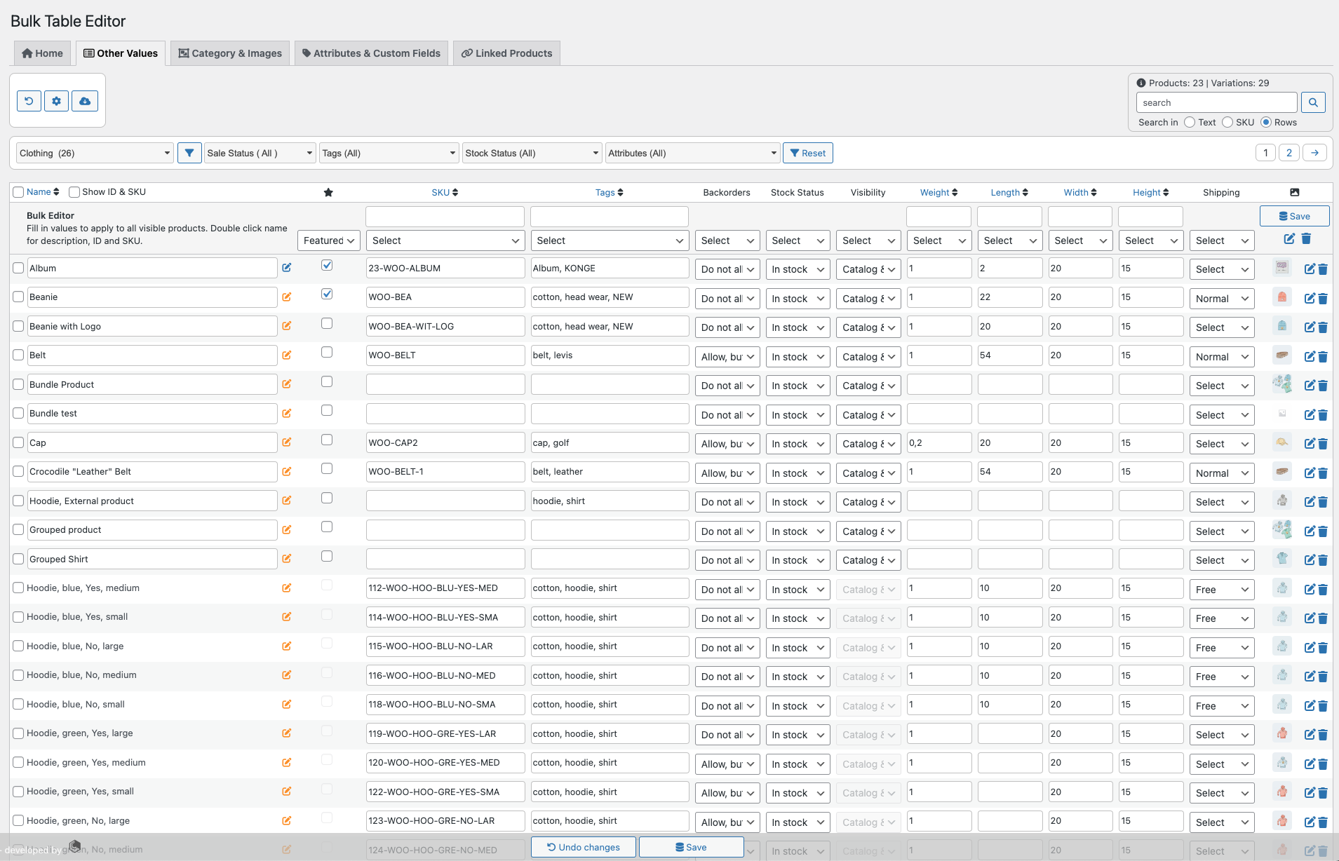Screen dimensions: 1339x861
Task: Change the Normal shipping dropdown for Belt
Action: [1220, 356]
